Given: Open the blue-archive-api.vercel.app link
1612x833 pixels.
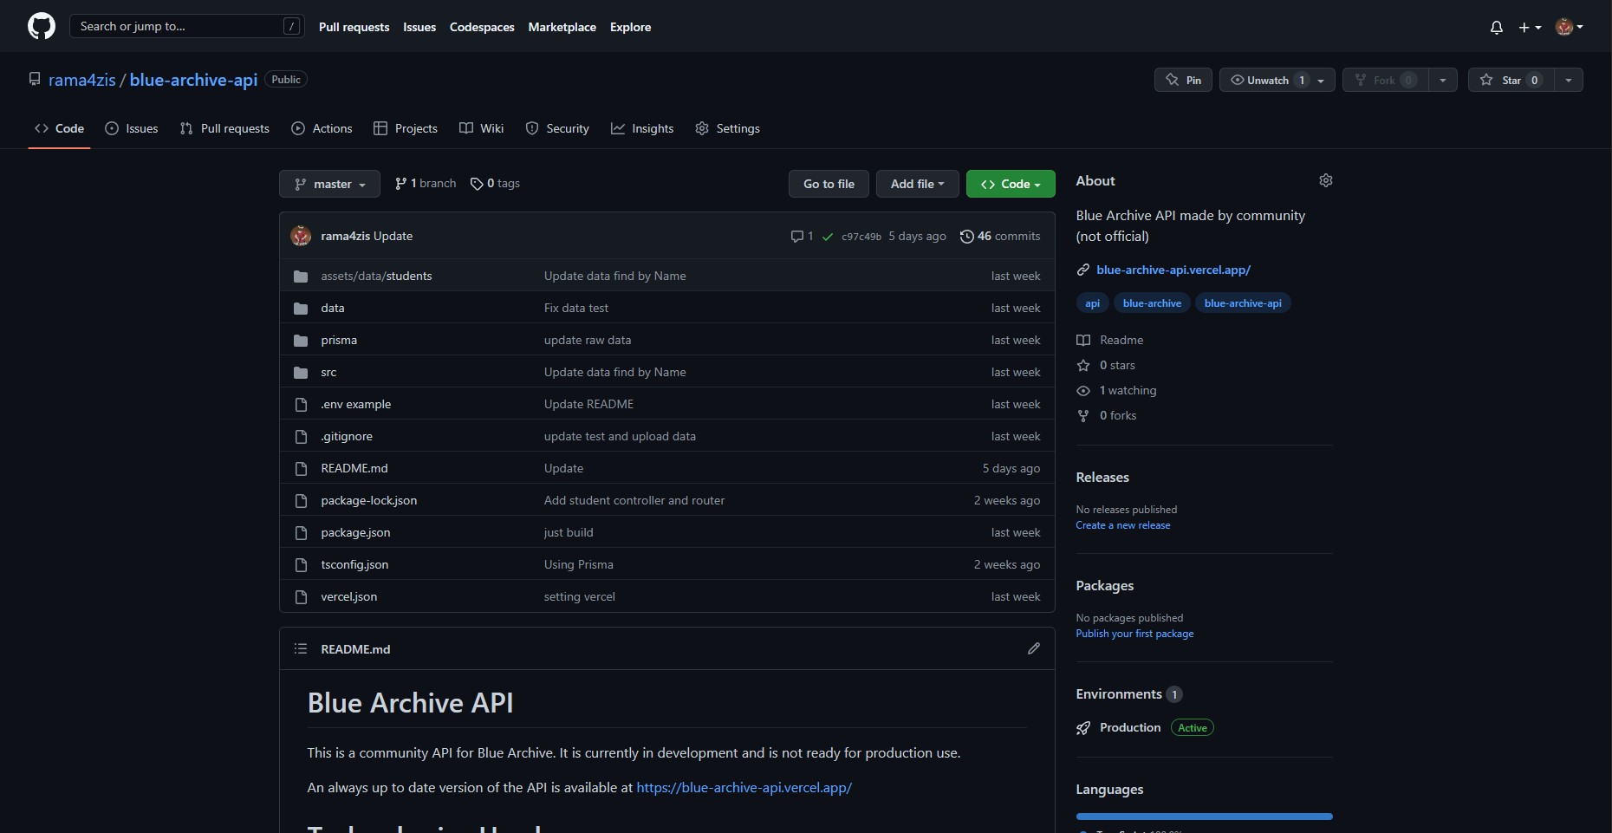Looking at the screenshot, I should click(1173, 270).
